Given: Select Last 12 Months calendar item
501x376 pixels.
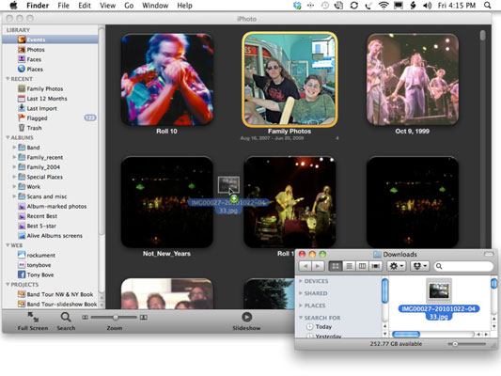Looking at the screenshot, I should click(x=42, y=99).
